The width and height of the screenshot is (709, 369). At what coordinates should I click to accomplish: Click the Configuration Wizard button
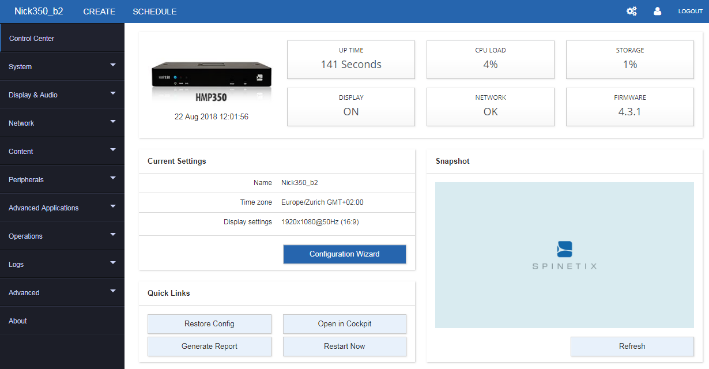345,254
